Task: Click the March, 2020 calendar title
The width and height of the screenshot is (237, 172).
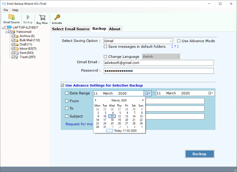Action: coord(119,100)
